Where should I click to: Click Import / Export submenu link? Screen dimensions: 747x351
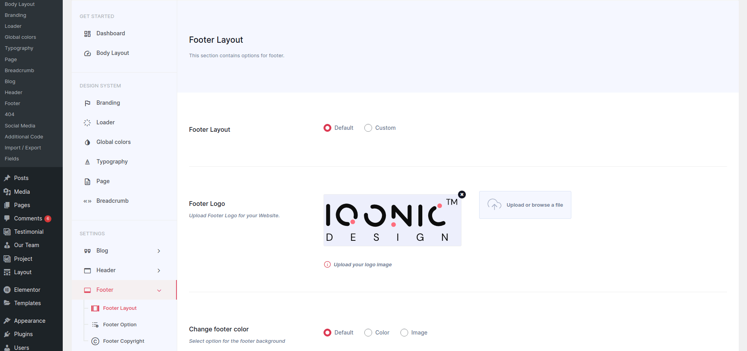pos(23,148)
